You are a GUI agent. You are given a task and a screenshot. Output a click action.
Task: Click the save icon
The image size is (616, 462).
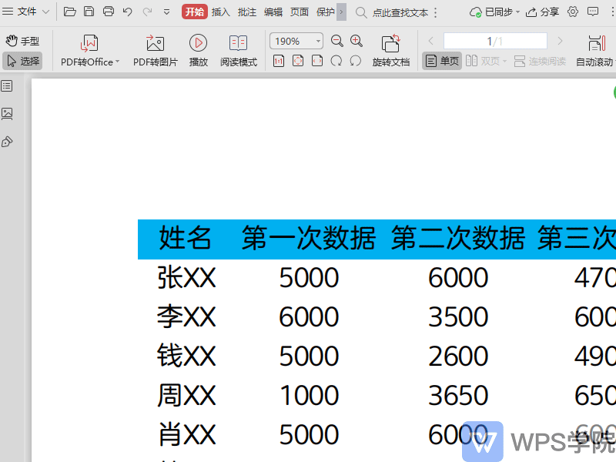(x=89, y=12)
